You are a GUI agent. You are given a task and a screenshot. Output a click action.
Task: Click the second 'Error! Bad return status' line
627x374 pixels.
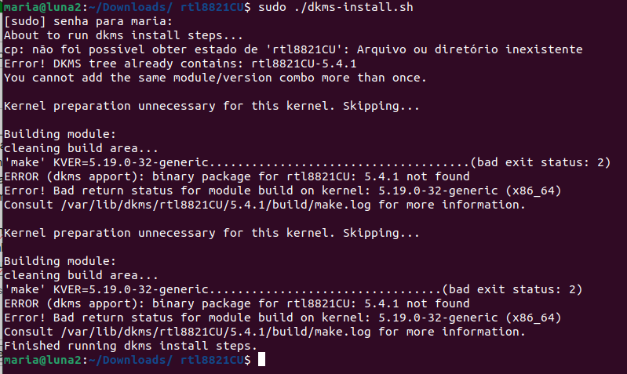pyautogui.click(x=283, y=318)
